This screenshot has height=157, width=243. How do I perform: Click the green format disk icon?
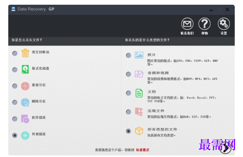point(25,69)
